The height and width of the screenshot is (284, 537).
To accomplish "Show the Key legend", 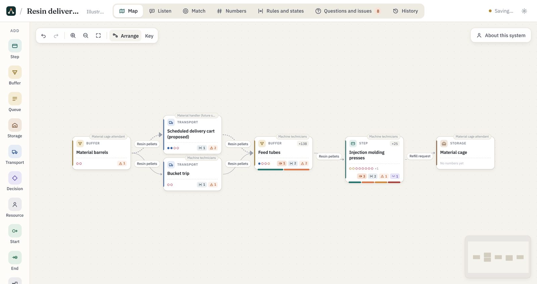I will click(x=149, y=36).
